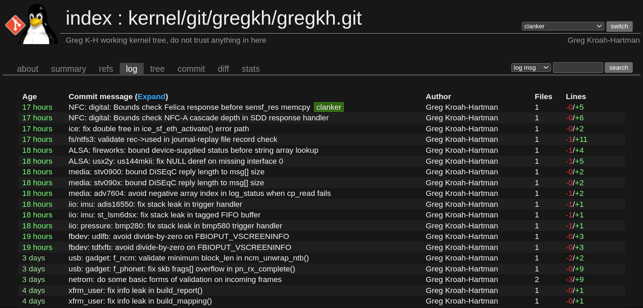
Task: Open the commit tab
Action: pyautogui.click(x=191, y=69)
